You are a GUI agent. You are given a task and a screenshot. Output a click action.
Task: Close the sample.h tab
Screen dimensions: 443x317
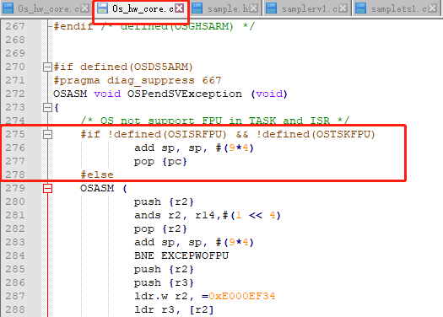pos(254,8)
